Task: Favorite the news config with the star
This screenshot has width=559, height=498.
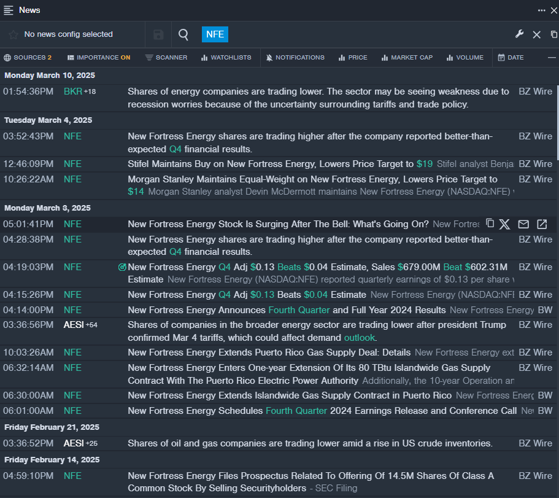Action: point(13,34)
